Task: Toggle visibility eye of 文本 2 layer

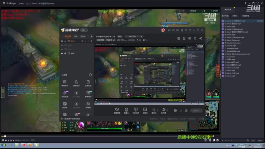Action: [x=62, y=45]
